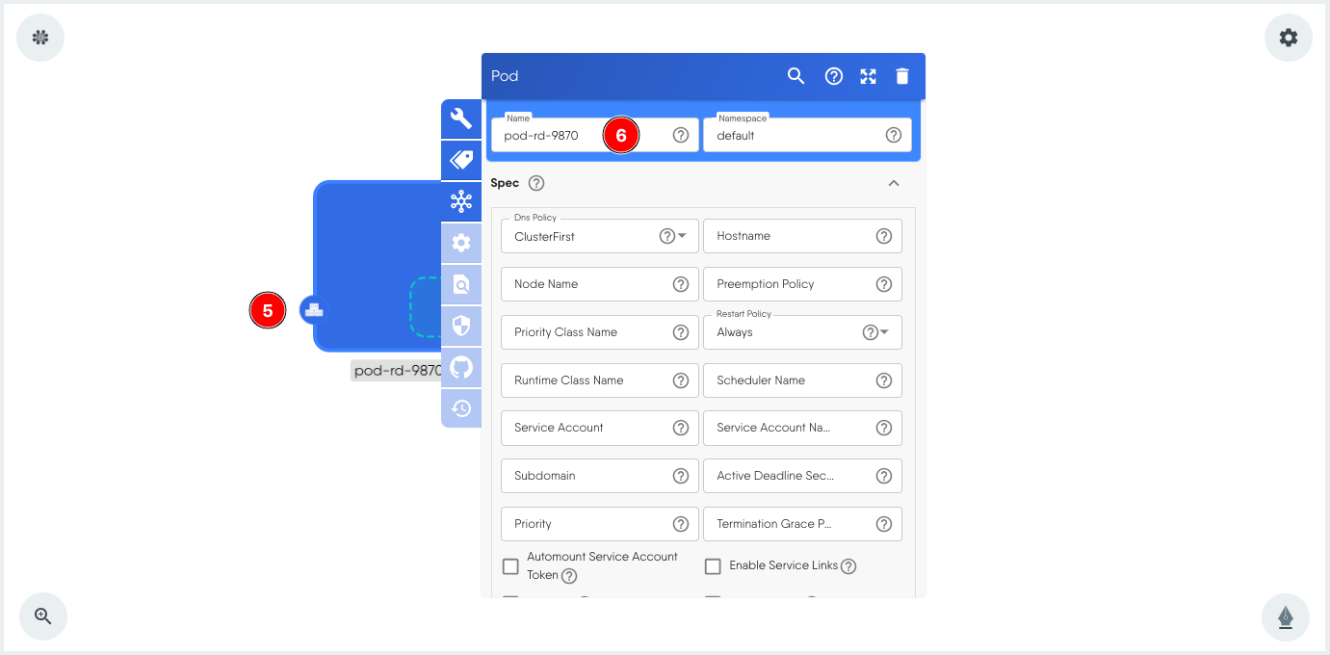Screen dimensions: 1330x655
Task: Open the history clock sidebar icon
Action: (x=461, y=408)
